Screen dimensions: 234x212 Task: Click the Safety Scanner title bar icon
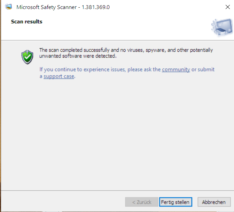[x=8, y=7]
